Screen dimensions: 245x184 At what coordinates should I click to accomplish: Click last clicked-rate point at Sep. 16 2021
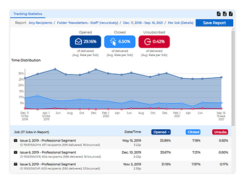click(x=222, y=103)
